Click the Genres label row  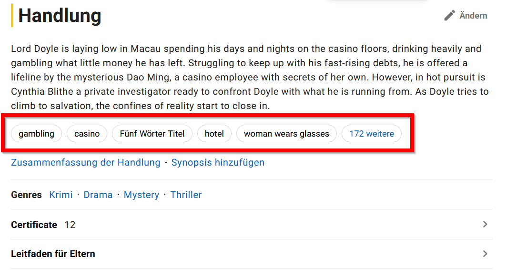coord(26,194)
